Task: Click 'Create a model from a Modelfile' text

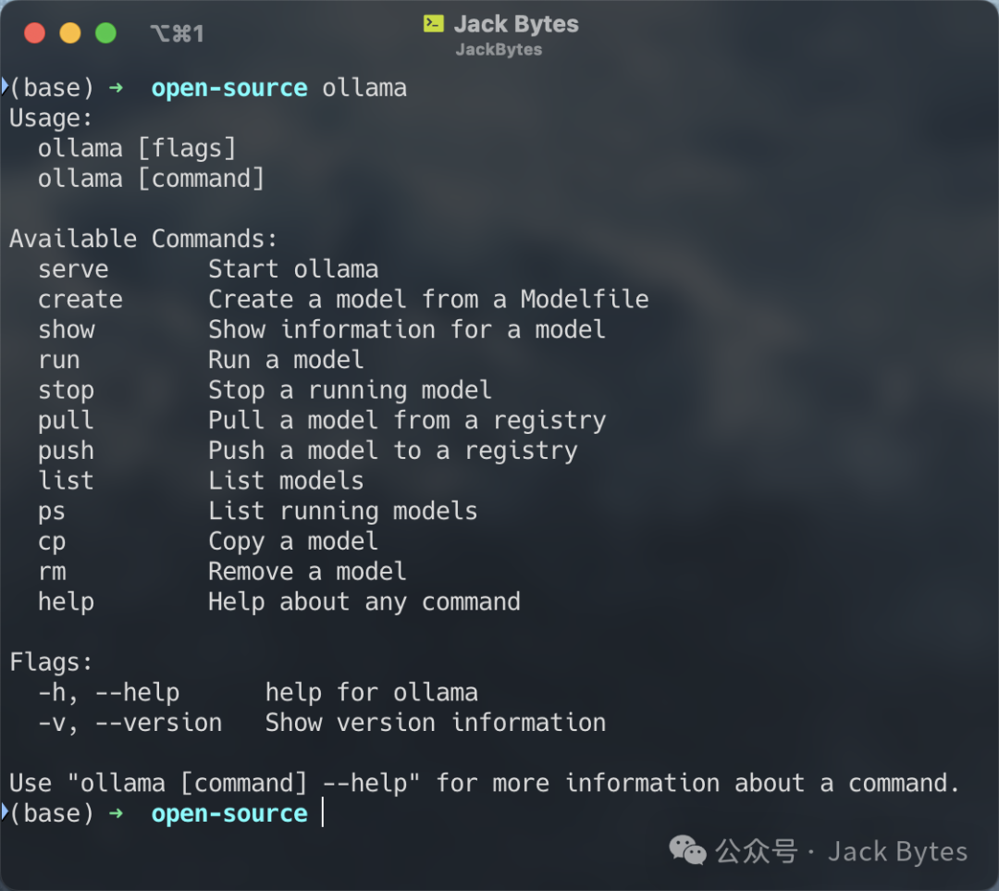Action: 429,300
